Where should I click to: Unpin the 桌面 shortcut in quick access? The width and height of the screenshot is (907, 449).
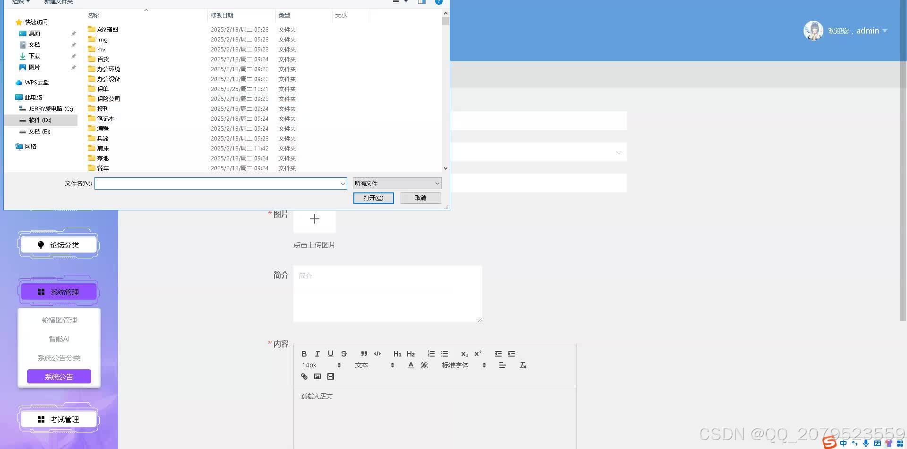[73, 33]
